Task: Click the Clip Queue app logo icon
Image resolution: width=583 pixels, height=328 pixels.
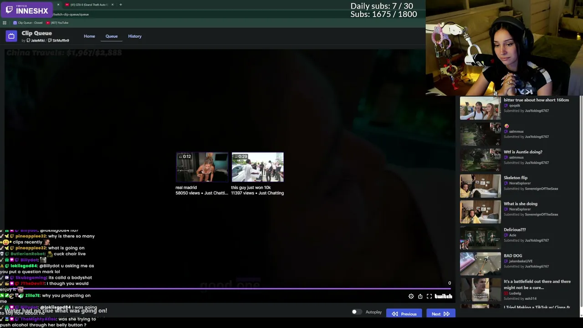Action: coord(11,36)
